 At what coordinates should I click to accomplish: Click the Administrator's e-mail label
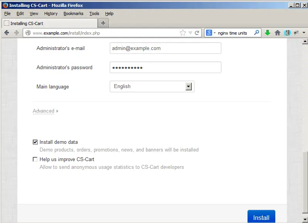click(60, 48)
